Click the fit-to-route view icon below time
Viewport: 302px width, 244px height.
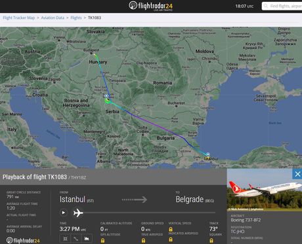coord(65,239)
